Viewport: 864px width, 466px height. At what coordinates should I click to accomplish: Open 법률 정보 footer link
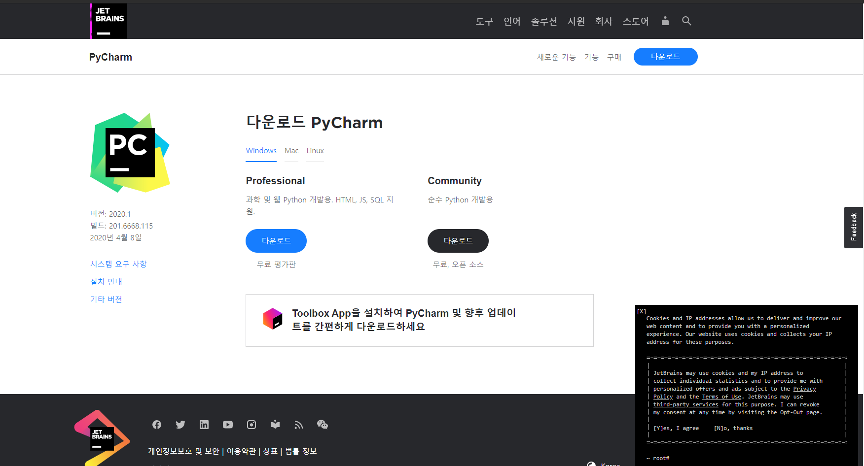point(301,451)
